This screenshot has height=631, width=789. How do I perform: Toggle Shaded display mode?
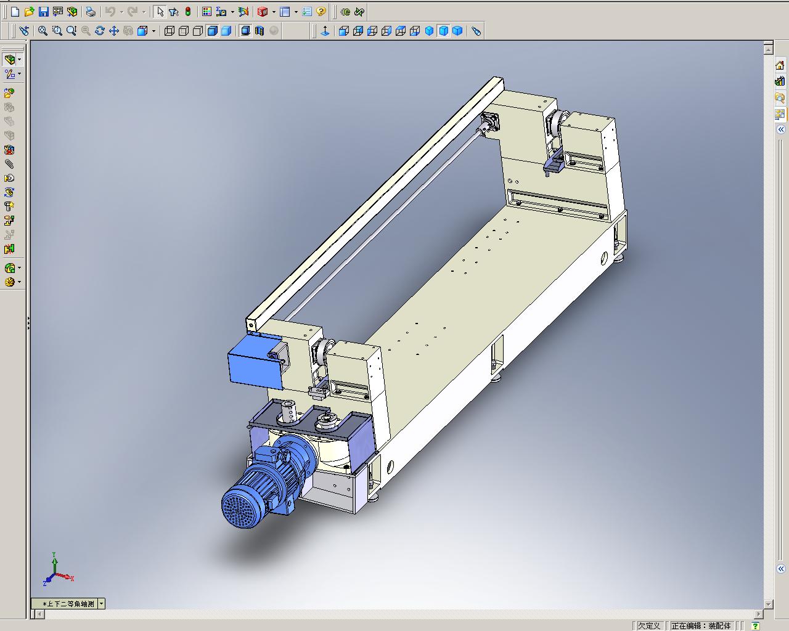pyautogui.click(x=226, y=31)
